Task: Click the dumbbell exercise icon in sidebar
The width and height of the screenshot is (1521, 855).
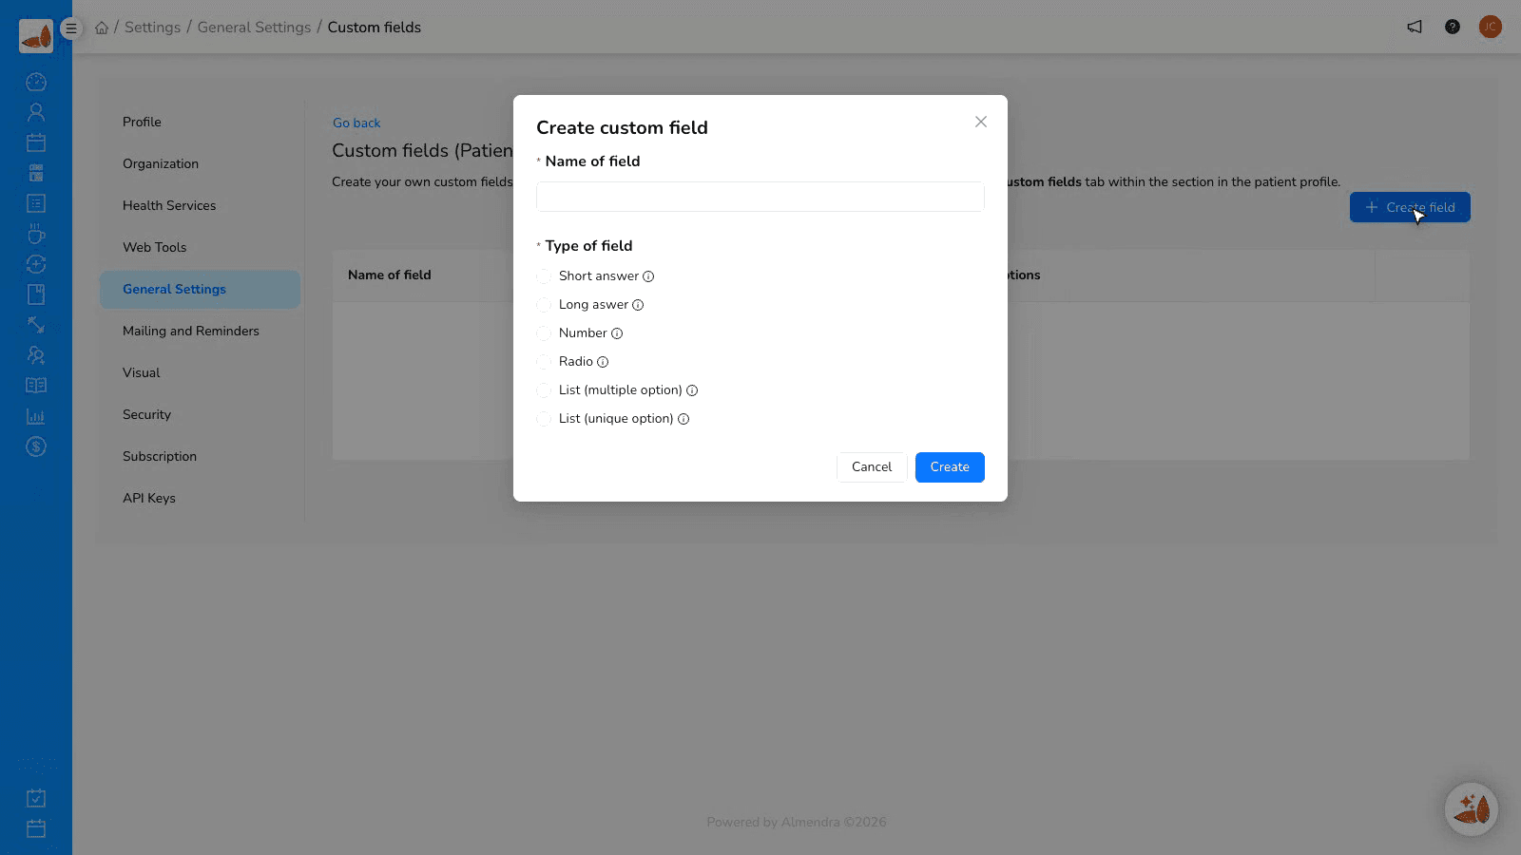Action: click(36, 325)
